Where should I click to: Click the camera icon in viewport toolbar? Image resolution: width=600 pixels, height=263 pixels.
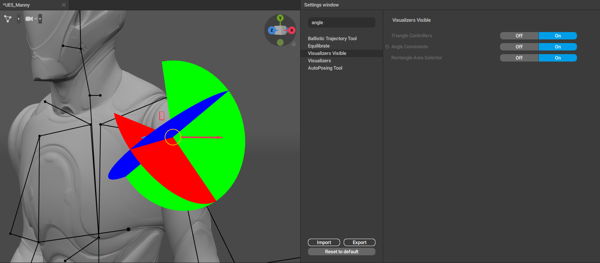29,19
